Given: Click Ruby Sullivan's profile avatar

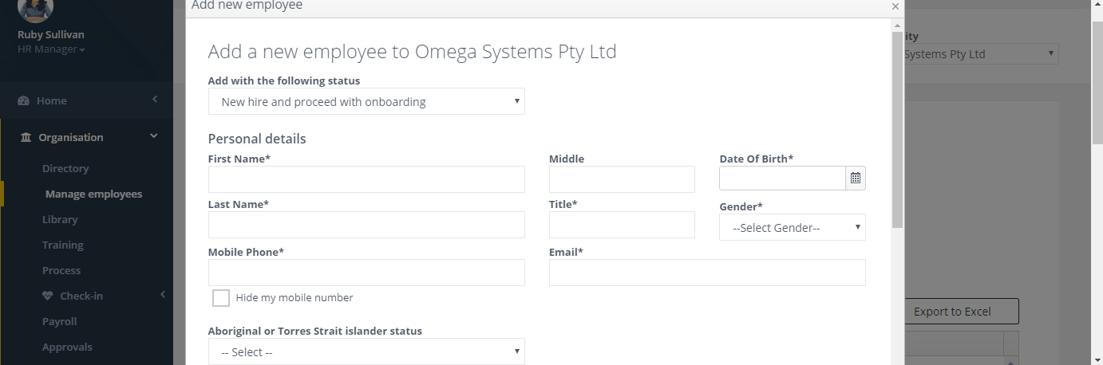Looking at the screenshot, I should tap(35, 9).
